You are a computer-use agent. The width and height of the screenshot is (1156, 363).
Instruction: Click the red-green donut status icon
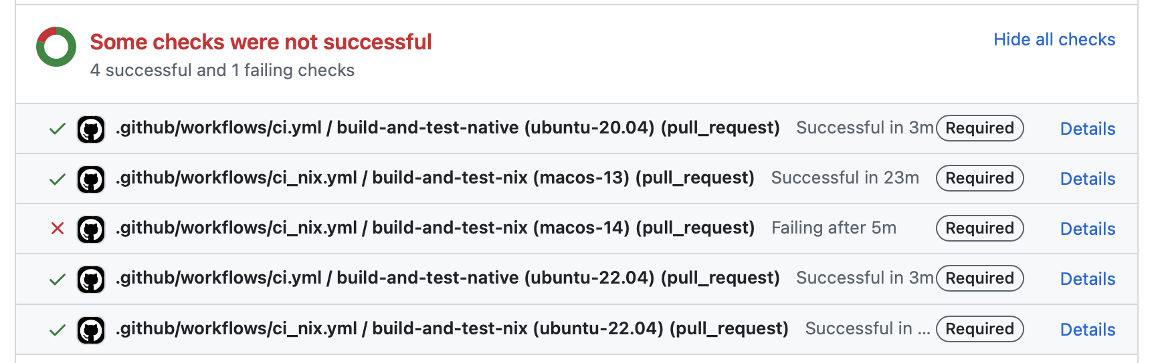(x=56, y=47)
